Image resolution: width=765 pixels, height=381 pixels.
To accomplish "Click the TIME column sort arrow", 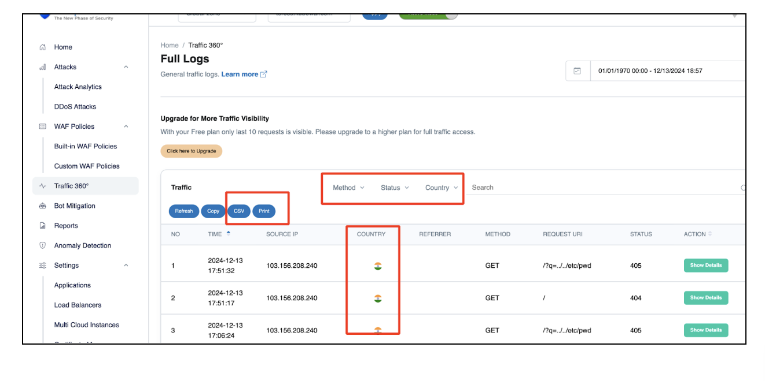I will point(229,234).
